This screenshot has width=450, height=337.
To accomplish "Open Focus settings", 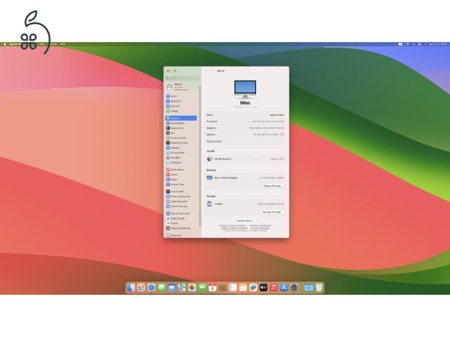I will tap(181, 180).
